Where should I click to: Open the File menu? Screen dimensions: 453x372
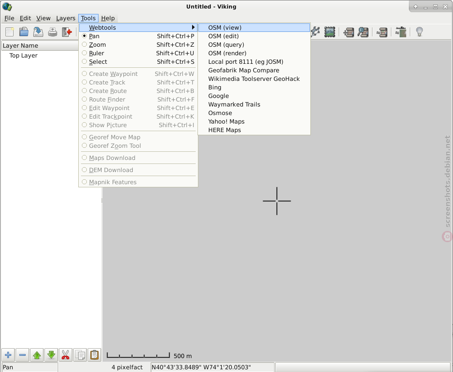point(9,18)
